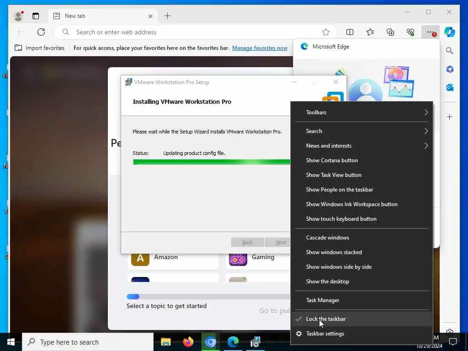The width and height of the screenshot is (468, 351).
Task: Toggle Show People on the taskbar
Action: click(362, 190)
